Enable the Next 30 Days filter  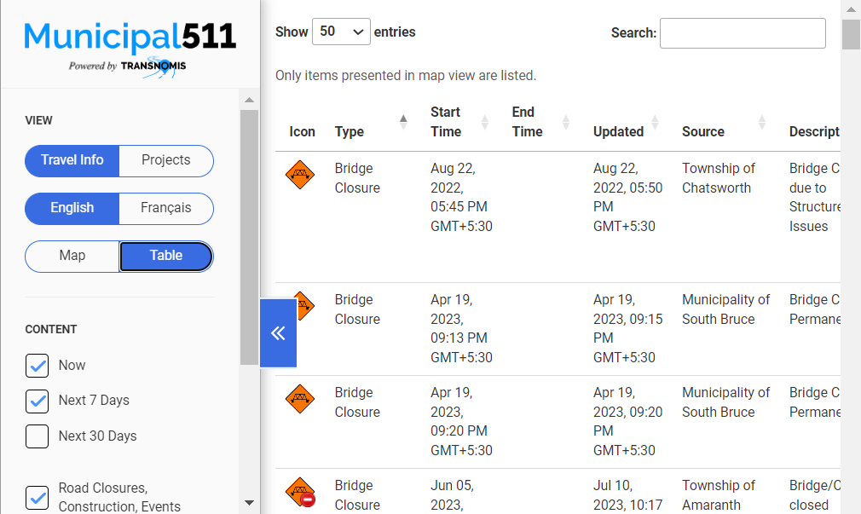(x=37, y=436)
